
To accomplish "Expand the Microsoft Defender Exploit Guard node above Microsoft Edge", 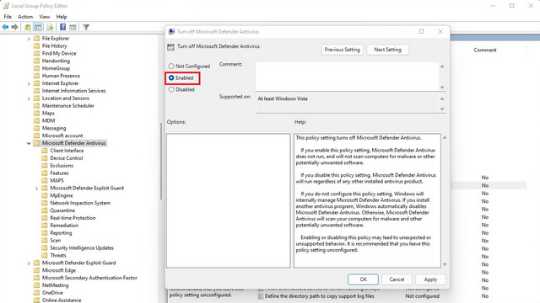I will coord(29,263).
